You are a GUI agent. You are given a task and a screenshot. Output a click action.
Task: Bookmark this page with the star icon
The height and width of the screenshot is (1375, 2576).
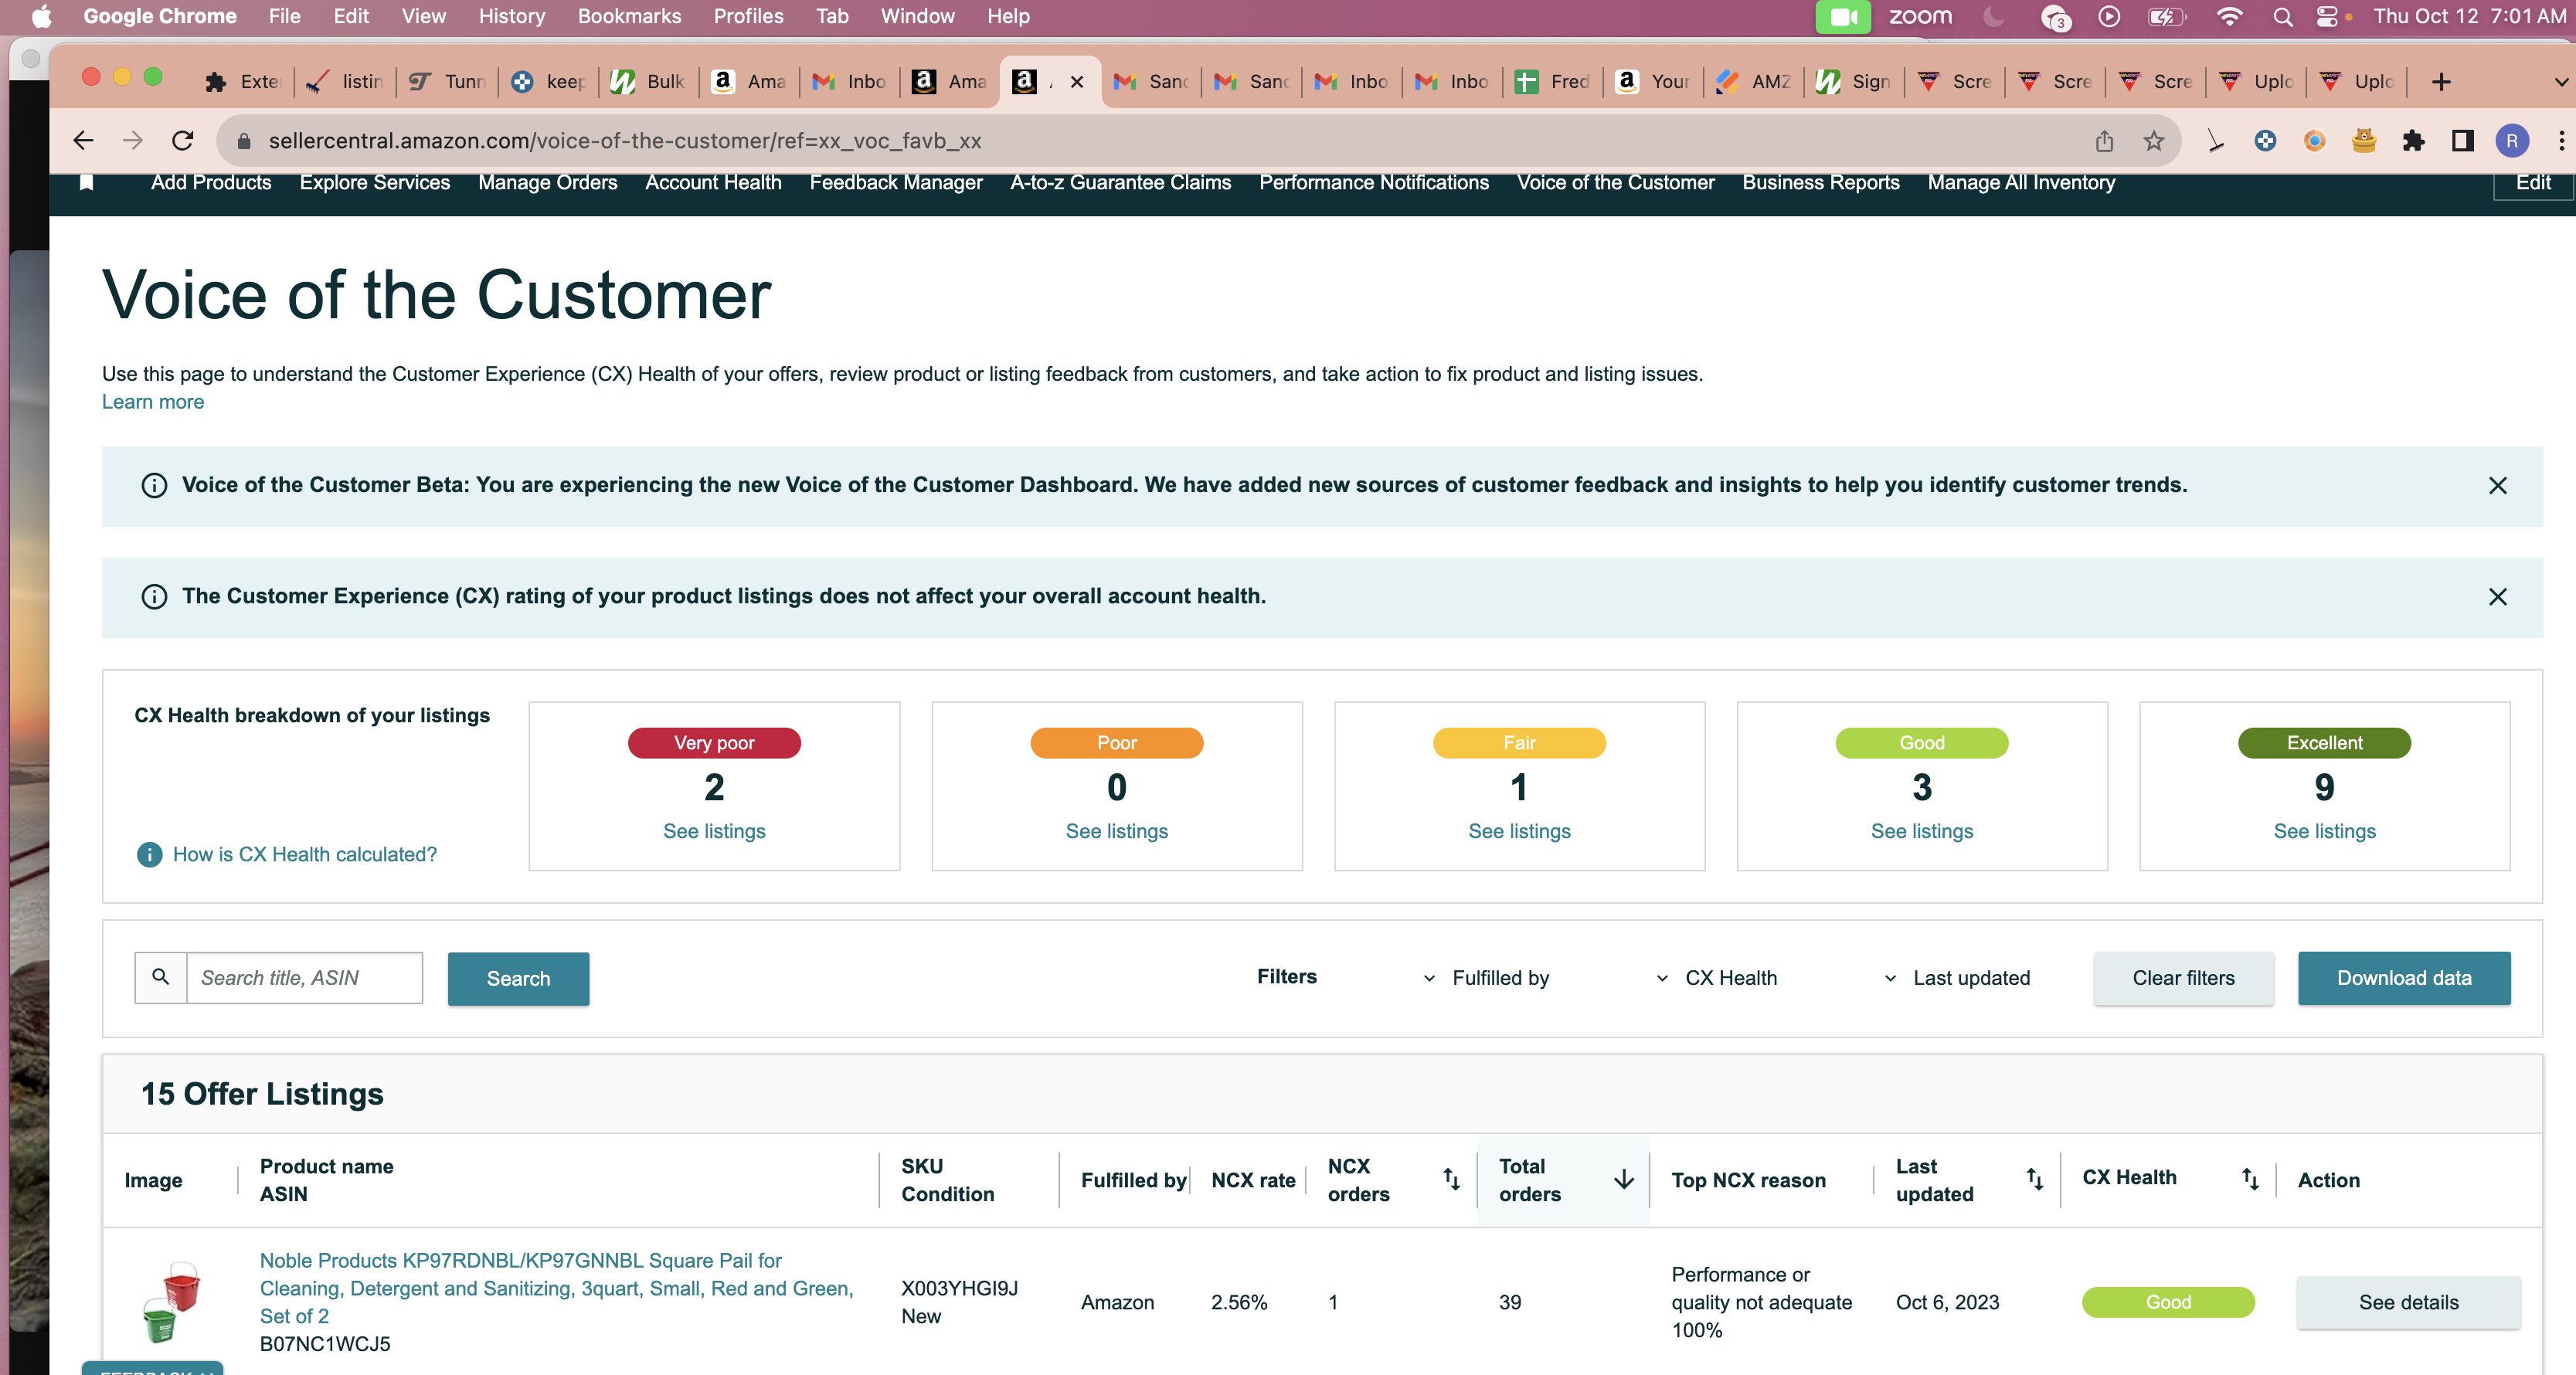[x=2154, y=141]
